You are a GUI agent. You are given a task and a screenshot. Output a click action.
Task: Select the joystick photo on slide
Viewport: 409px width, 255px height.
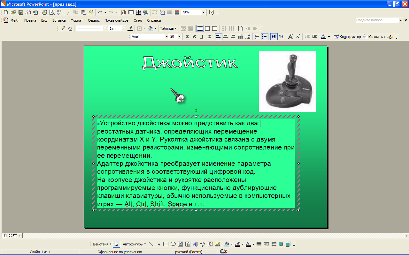(x=287, y=81)
